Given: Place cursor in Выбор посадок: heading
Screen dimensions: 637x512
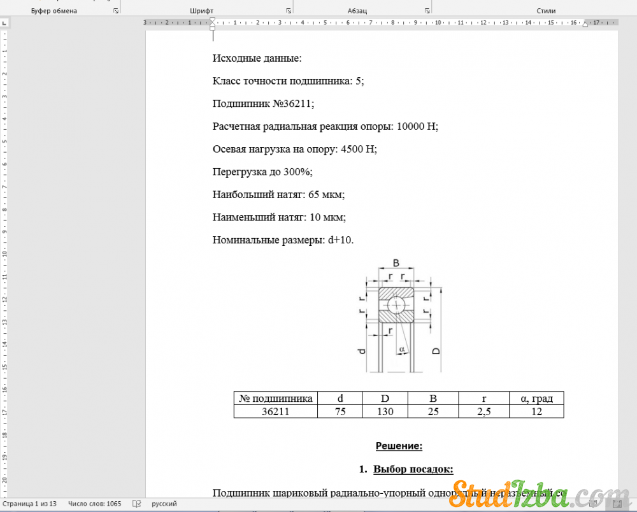Looking at the screenshot, I should (x=413, y=469).
